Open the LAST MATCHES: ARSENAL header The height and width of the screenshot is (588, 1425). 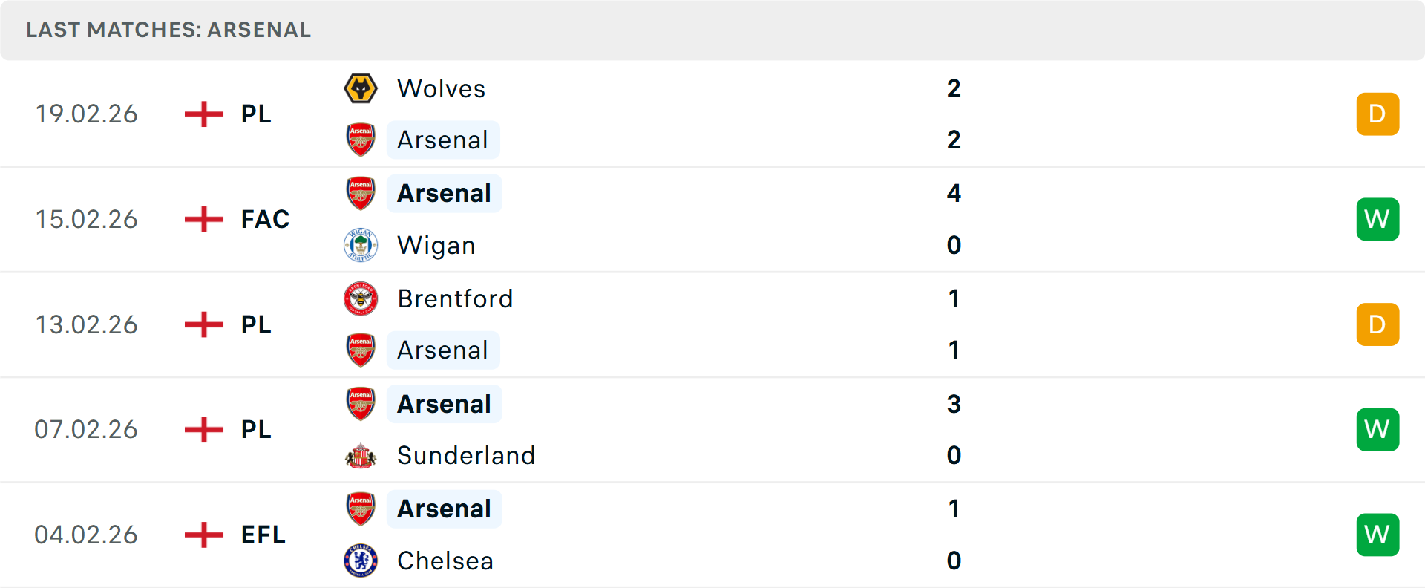168,30
